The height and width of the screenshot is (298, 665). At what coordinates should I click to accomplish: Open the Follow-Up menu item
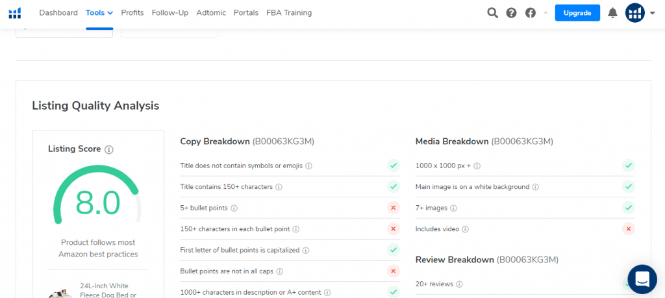point(170,13)
